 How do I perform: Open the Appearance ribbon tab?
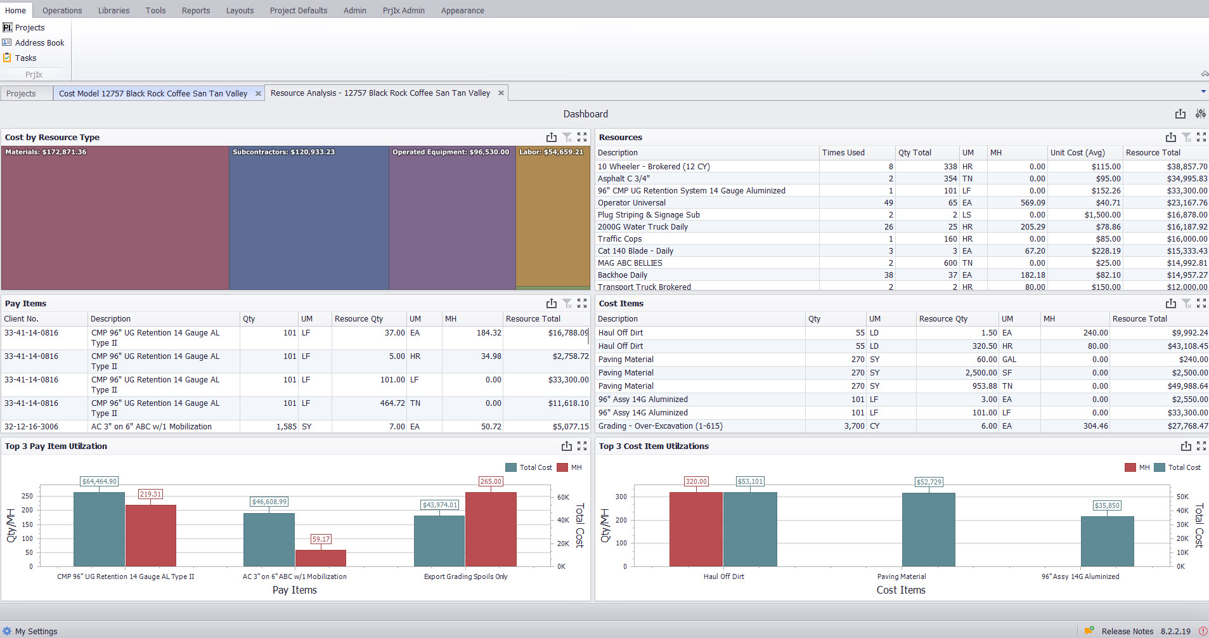(x=463, y=10)
